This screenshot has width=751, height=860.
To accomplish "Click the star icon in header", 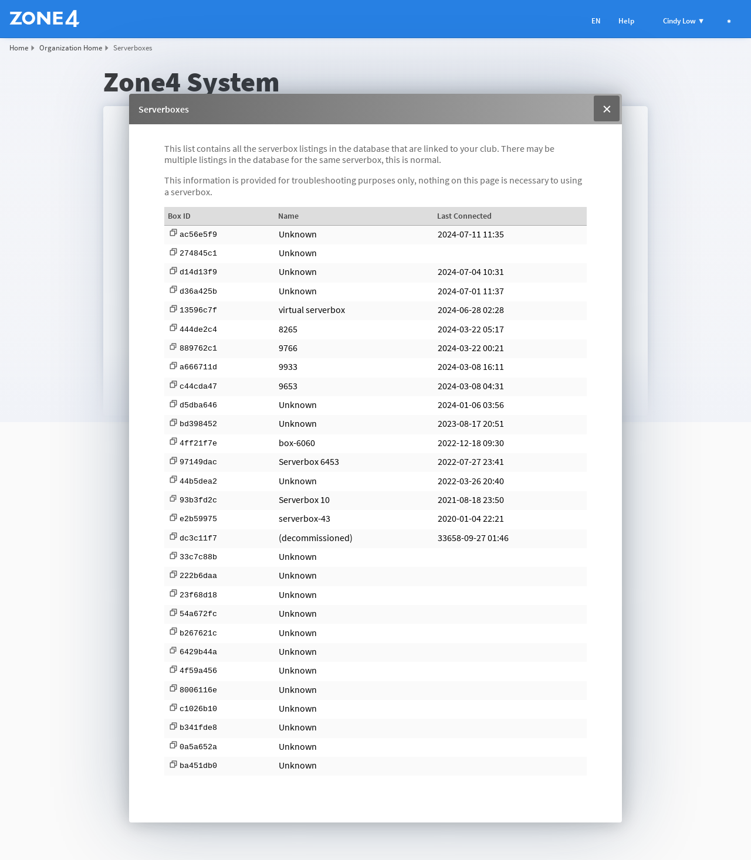I will 729,21.
